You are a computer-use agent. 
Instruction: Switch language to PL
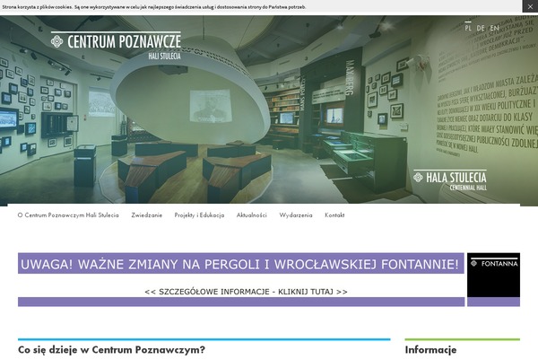pyautogui.click(x=468, y=28)
